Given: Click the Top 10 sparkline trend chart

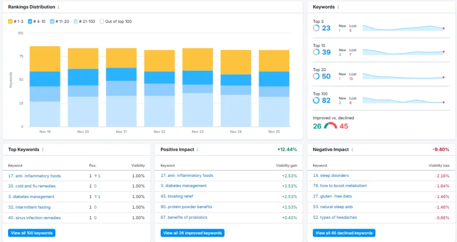Looking at the screenshot, I should [404, 52].
